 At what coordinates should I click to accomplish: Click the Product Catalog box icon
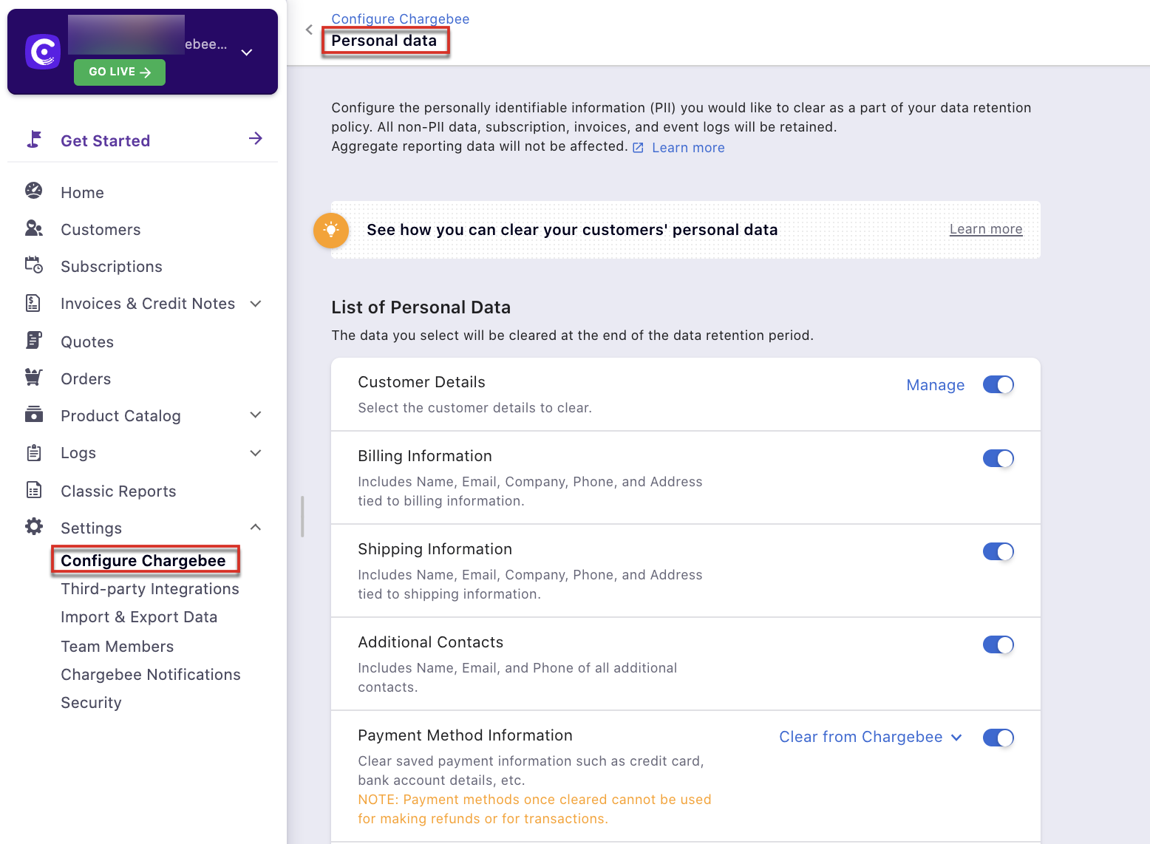[34, 415]
